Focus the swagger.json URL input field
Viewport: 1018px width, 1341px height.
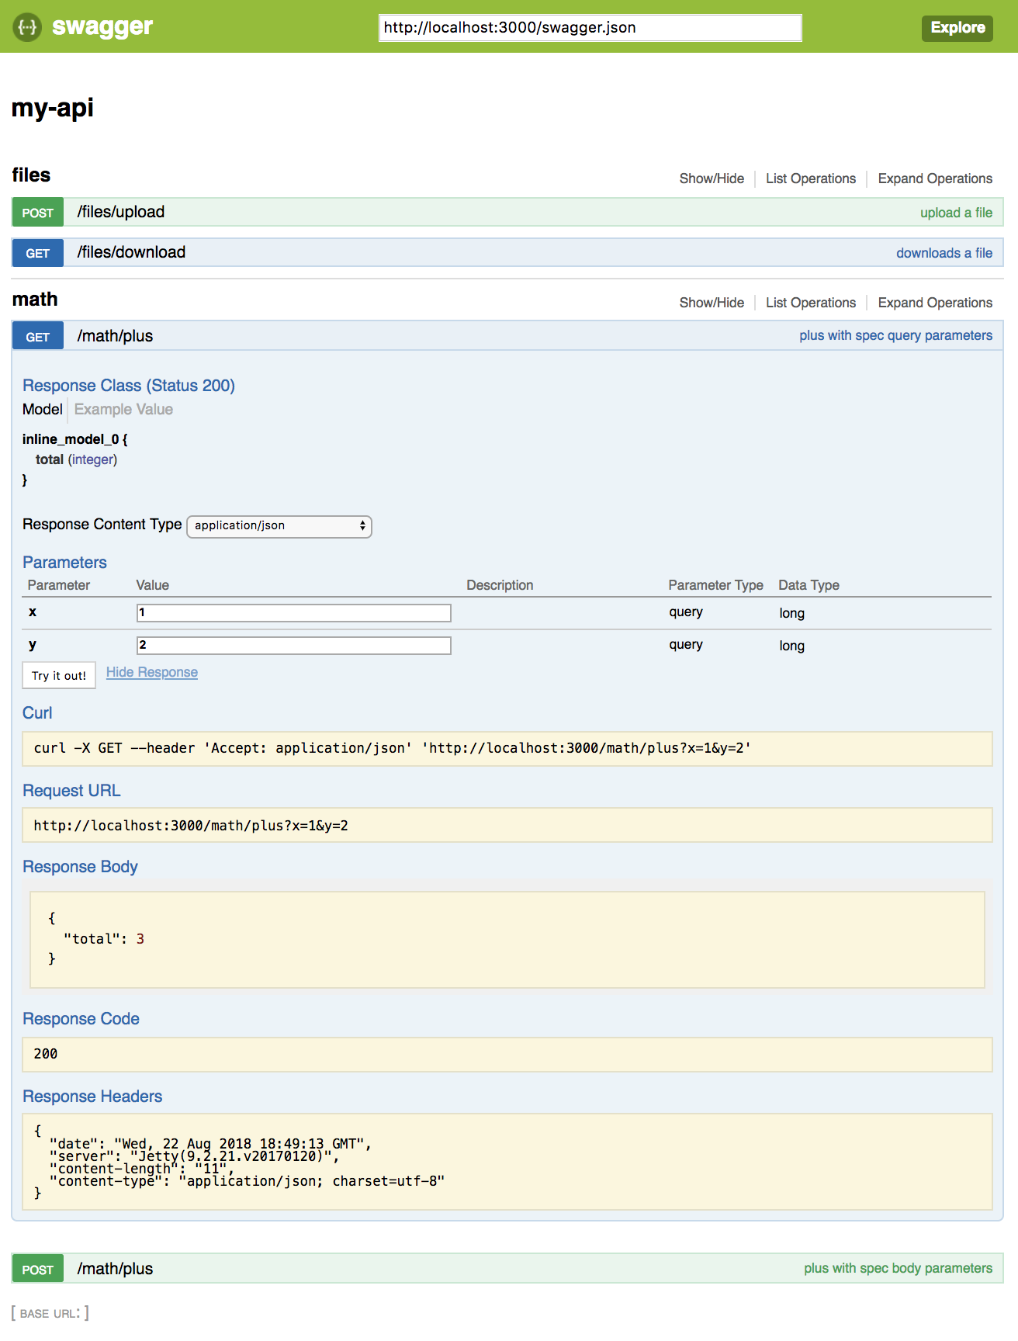pos(590,28)
